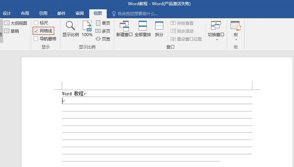Image resolution: width=294 pixels, height=167 pixels.
Task: Click 重设窗口位置 reset window position
Action: coord(186,39)
